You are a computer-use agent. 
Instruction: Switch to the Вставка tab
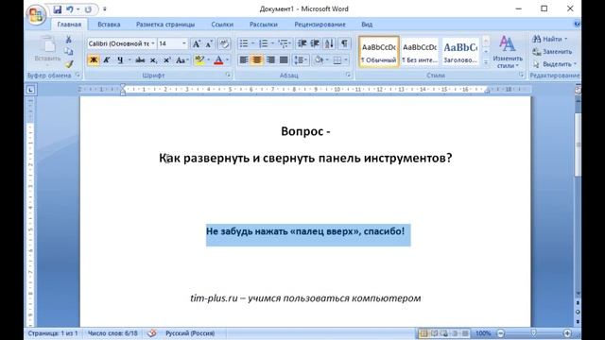tap(109, 25)
